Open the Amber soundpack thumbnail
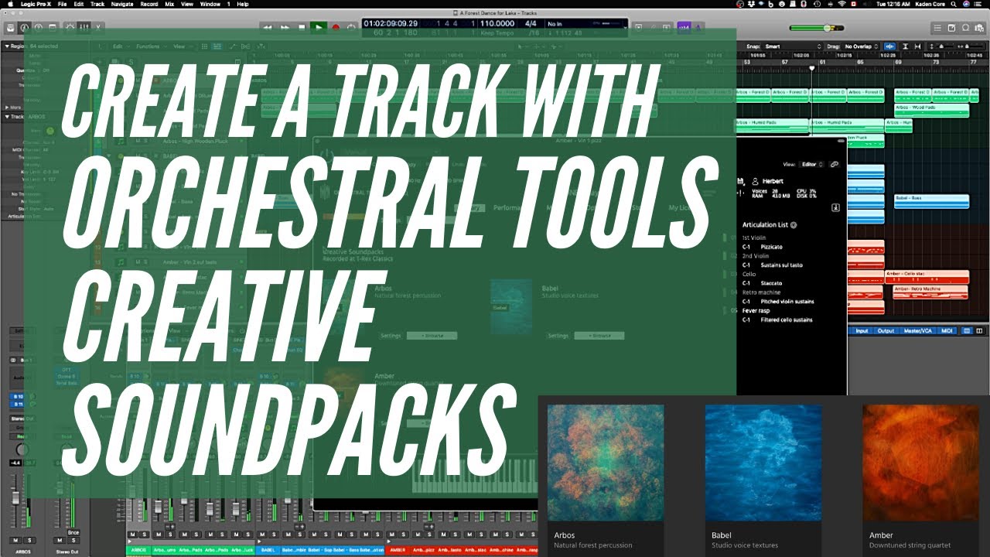 tap(921, 463)
